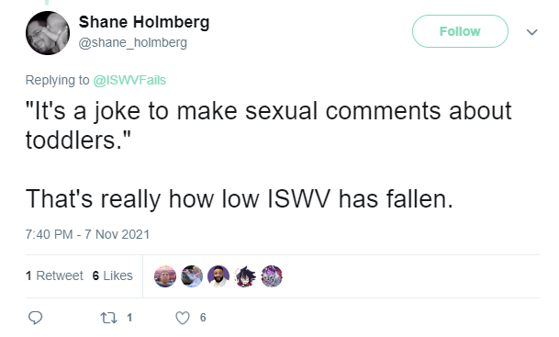The width and height of the screenshot is (559, 337).
Task: Click the like count number beside heart
Action: click(x=203, y=318)
